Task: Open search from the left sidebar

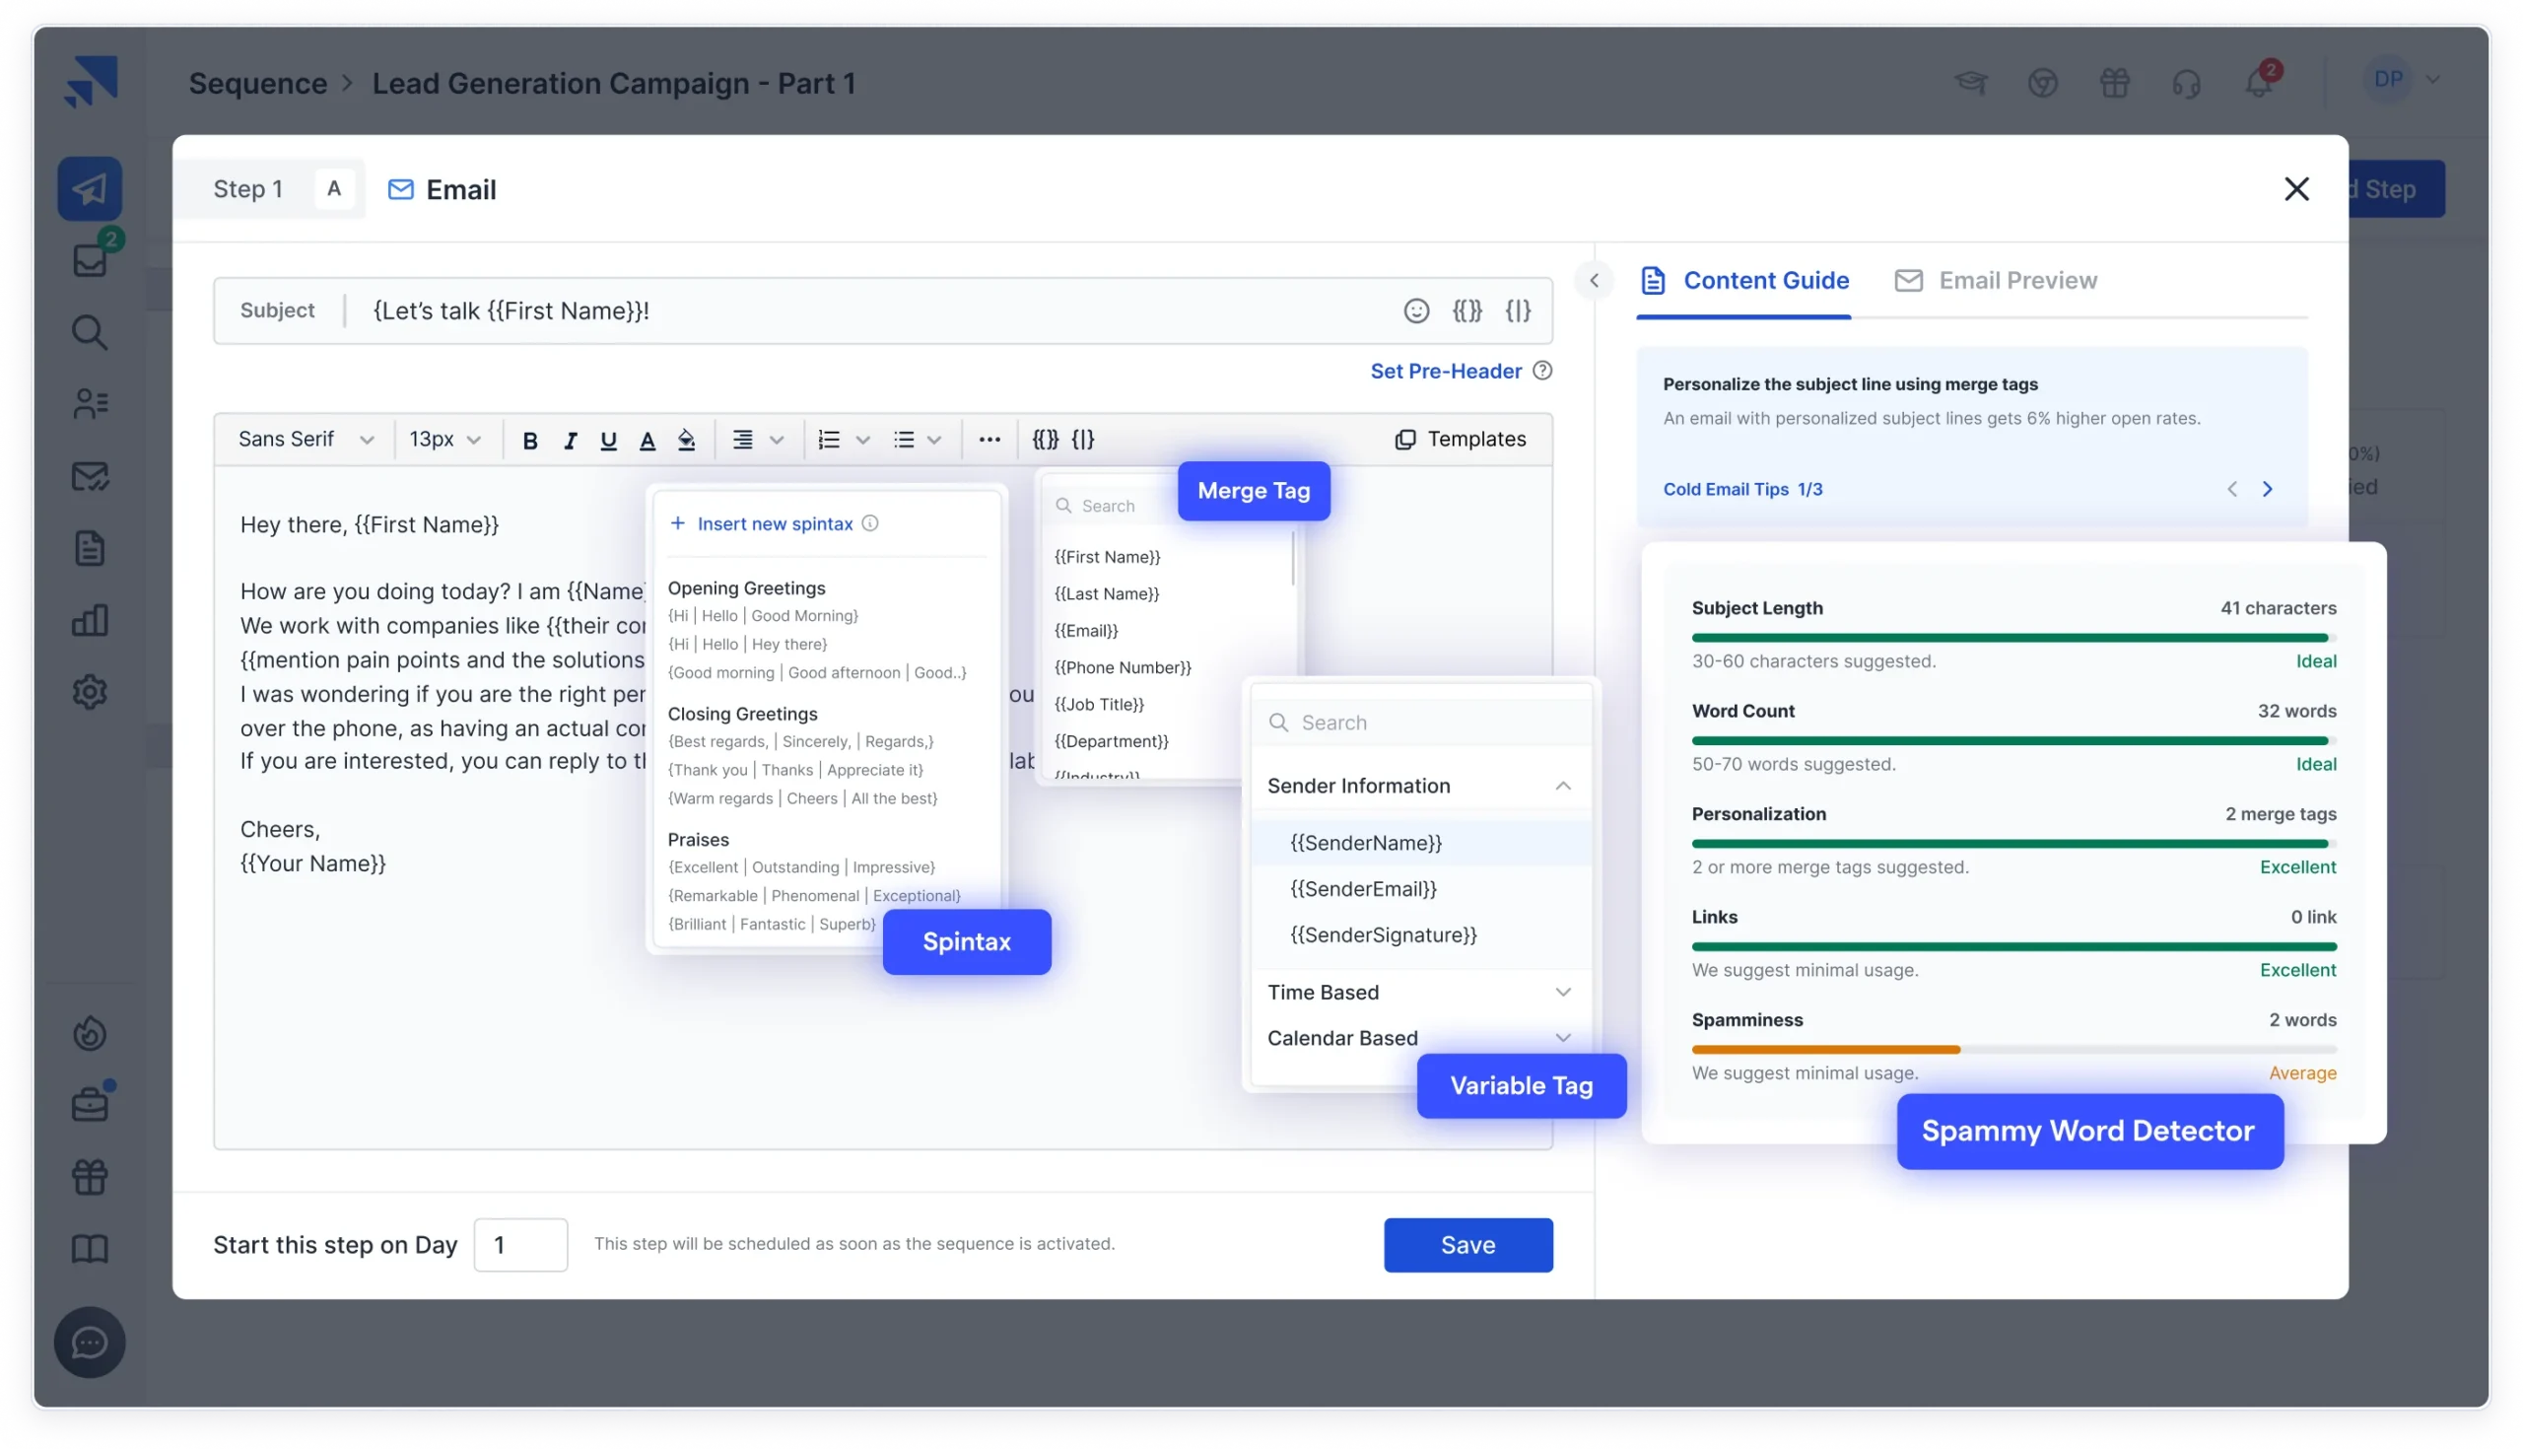Action: point(90,332)
